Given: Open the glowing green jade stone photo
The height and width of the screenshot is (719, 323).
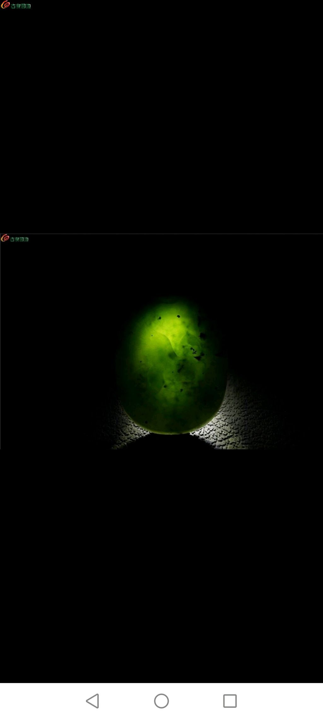Looking at the screenshot, I should tap(161, 341).
